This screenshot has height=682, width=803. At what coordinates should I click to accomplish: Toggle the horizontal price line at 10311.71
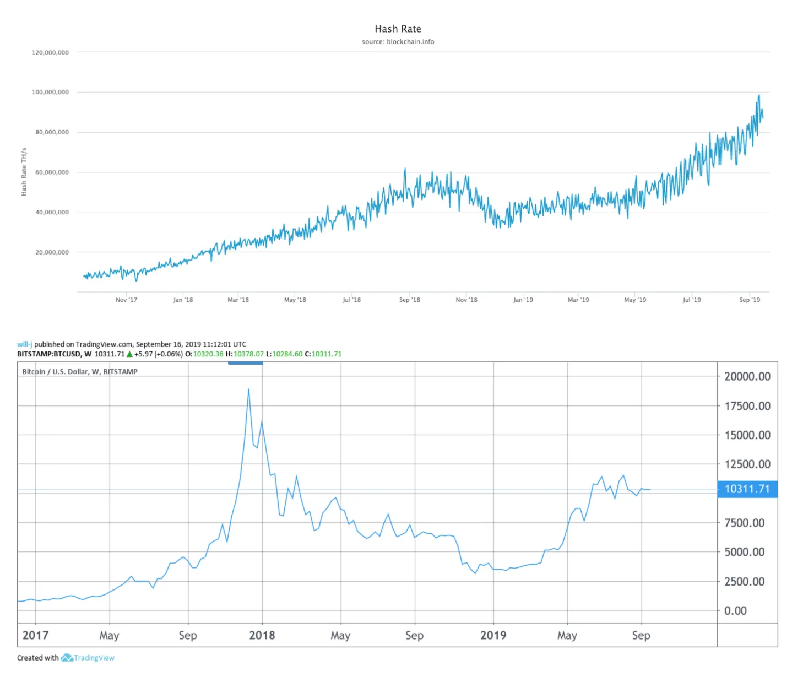(386, 489)
